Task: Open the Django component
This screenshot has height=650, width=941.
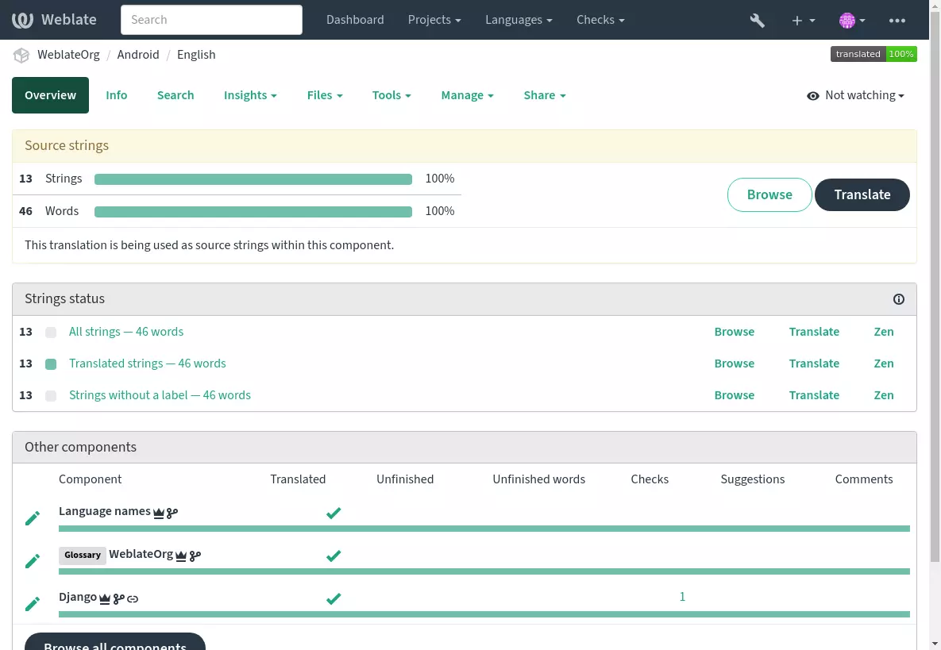Action: click(77, 598)
